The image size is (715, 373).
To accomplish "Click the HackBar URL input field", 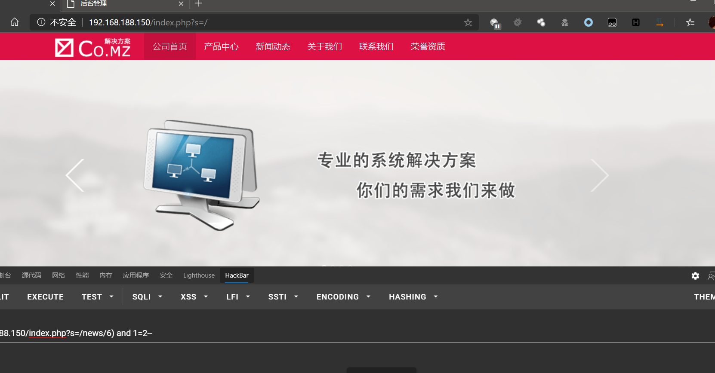I will pos(357,333).
